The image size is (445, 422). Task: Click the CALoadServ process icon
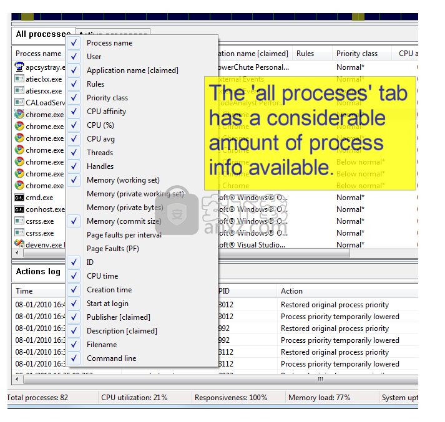click(x=19, y=103)
